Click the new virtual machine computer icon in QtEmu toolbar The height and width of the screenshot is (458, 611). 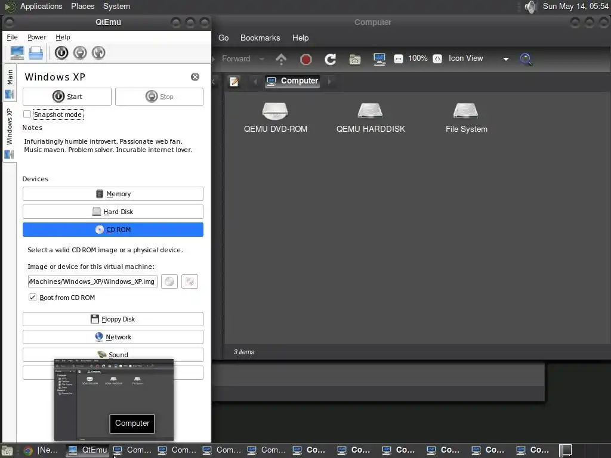pos(17,52)
